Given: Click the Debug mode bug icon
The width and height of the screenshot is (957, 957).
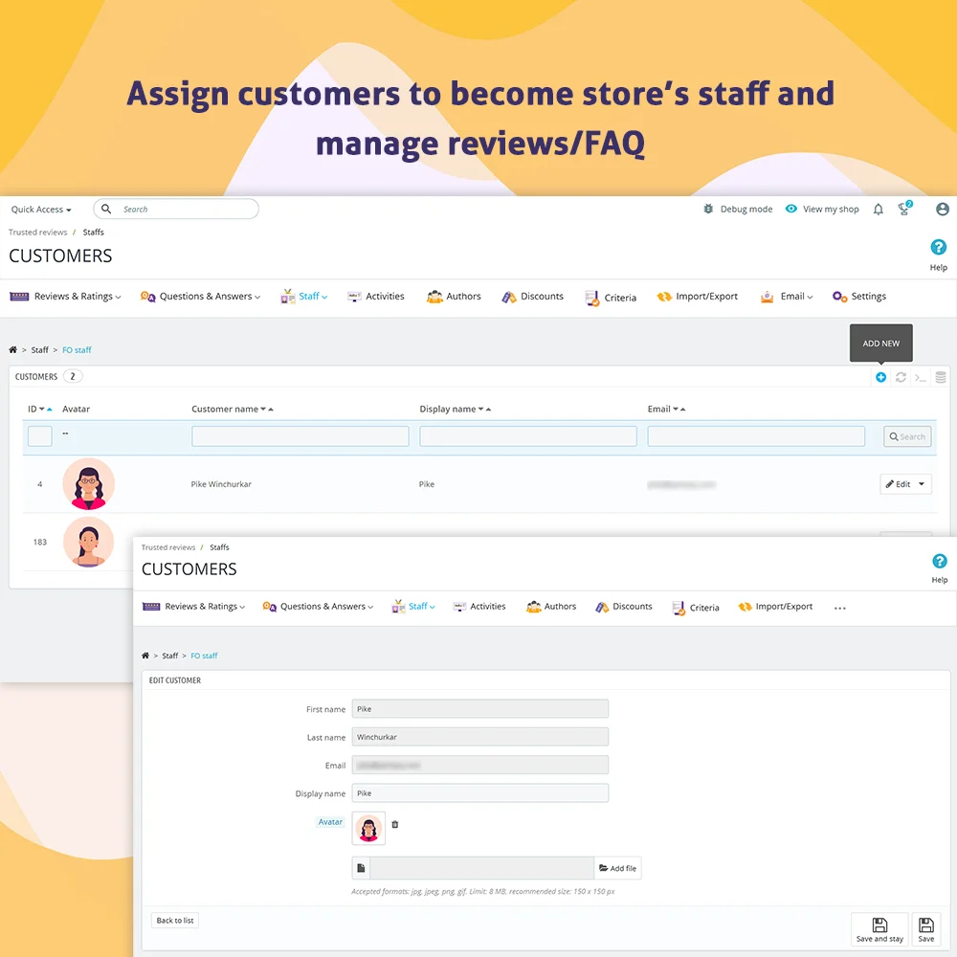Looking at the screenshot, I should (708, 209).
